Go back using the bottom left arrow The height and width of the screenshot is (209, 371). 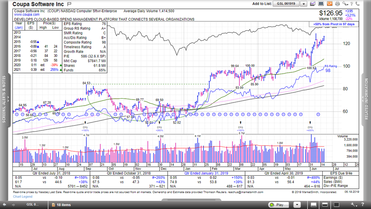coord(5,205)
